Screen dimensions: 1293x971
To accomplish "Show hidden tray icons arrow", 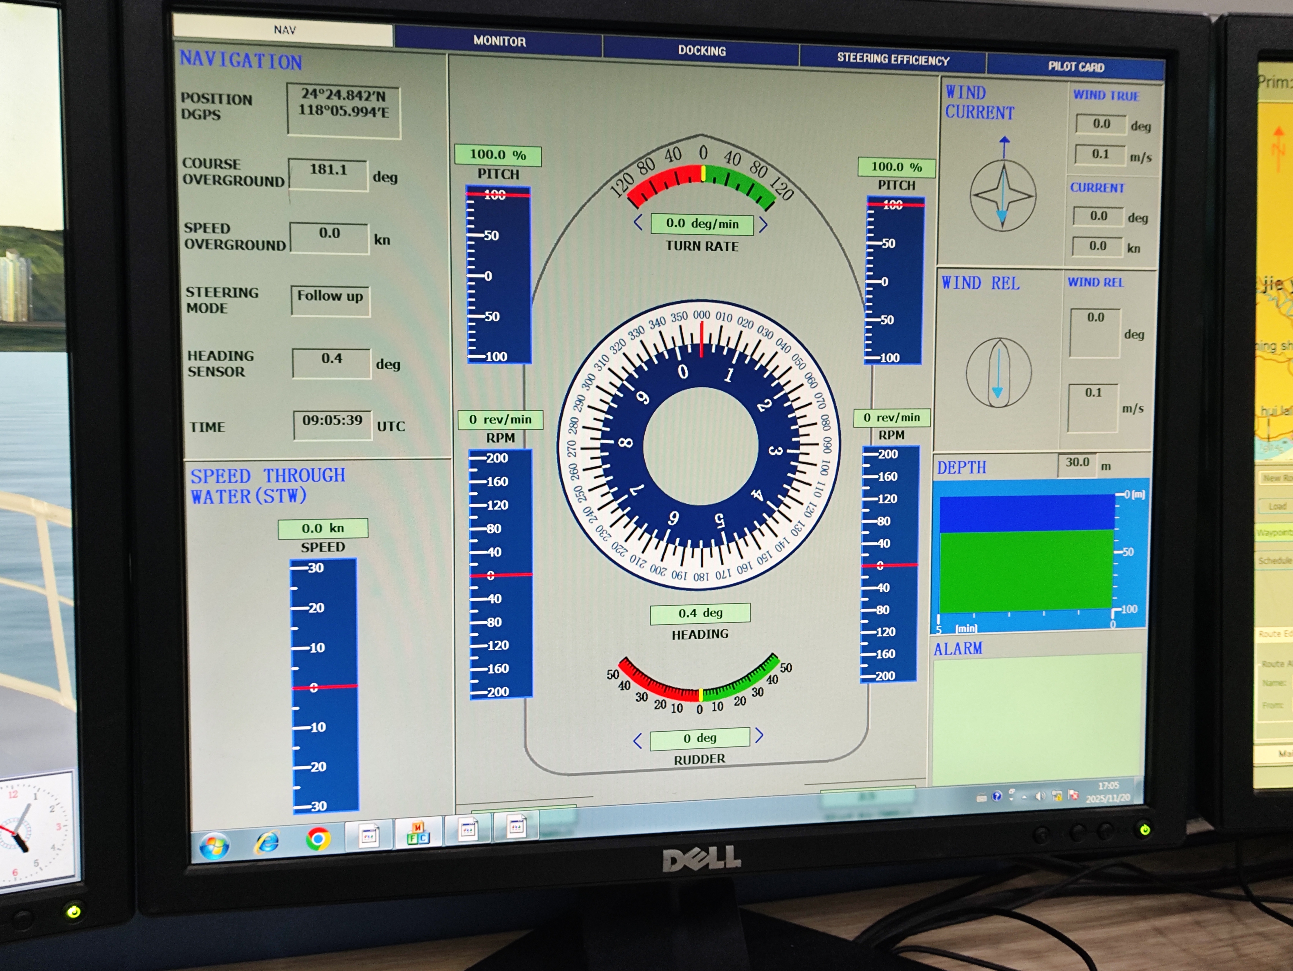I will coord(1024,797).
